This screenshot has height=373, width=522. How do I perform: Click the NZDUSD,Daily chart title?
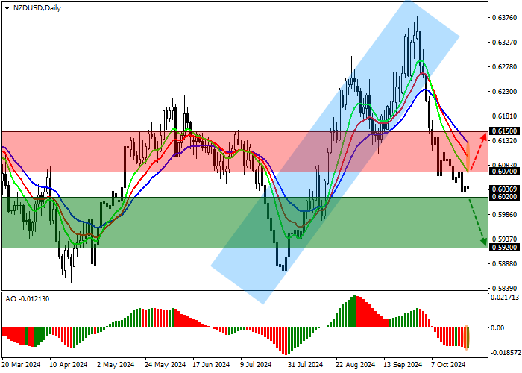click(37, 8)
